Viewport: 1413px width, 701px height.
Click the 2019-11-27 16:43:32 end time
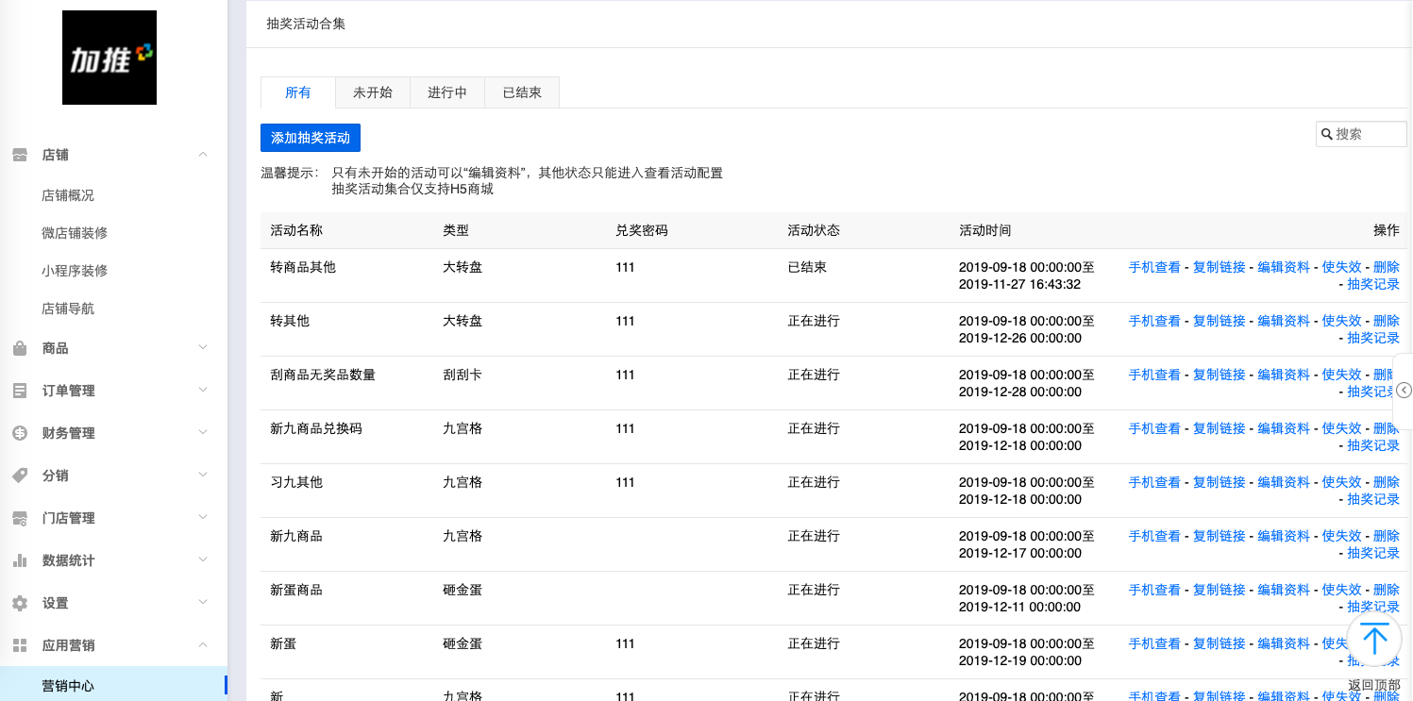[1019, 284]
